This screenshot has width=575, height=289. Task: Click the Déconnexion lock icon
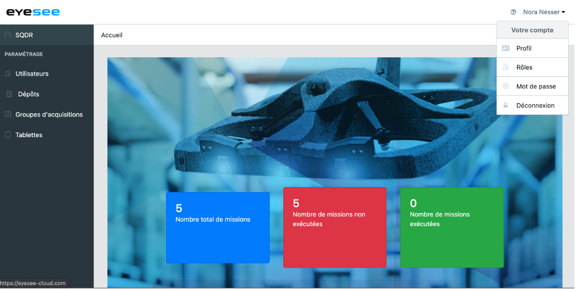click(505, 105)
